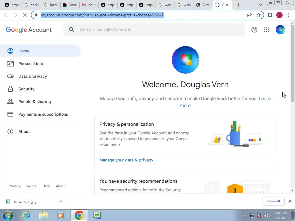Click the scrollbar down arrow

[x=292, y=190]
